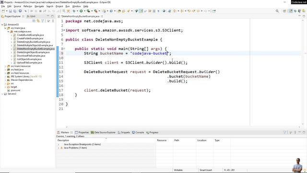The width and height of the screenshot is (307, 173).
Task: Click the Save toolbar icon
Action: 11,11
